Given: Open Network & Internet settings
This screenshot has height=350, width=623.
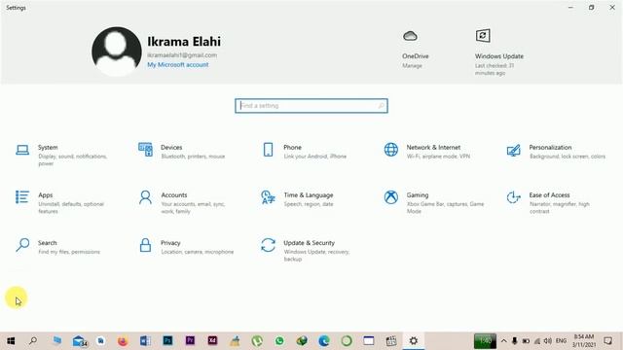Looking at the screenshot, I should [x=427, y=152].
